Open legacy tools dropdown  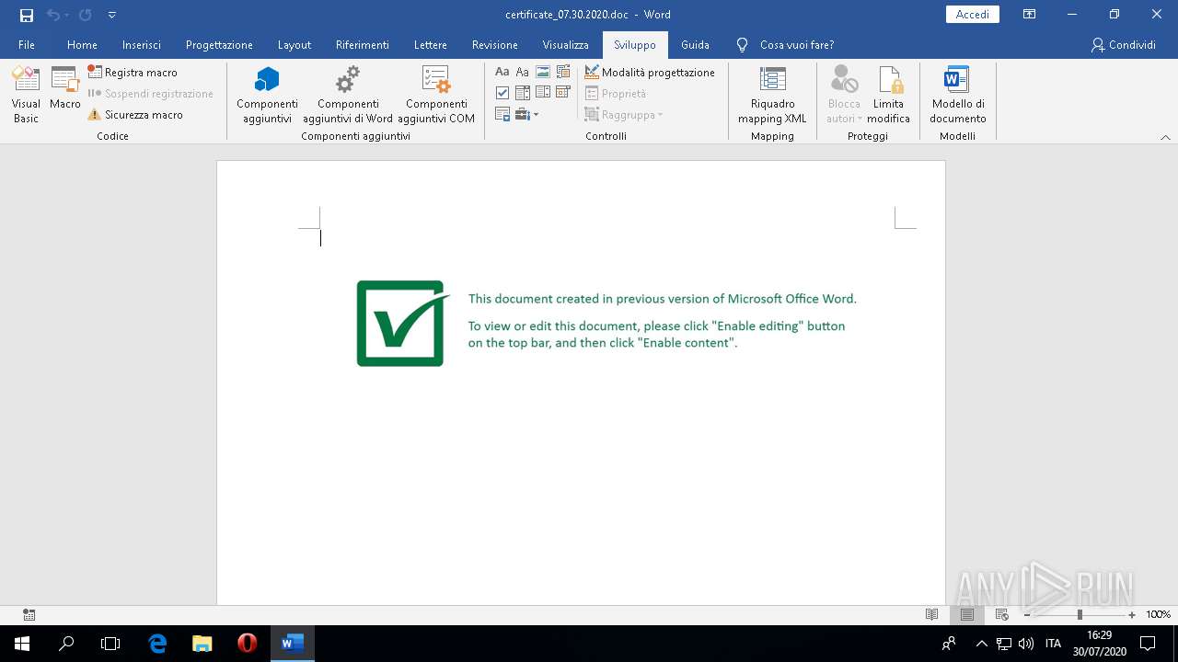tap(526, 114)
